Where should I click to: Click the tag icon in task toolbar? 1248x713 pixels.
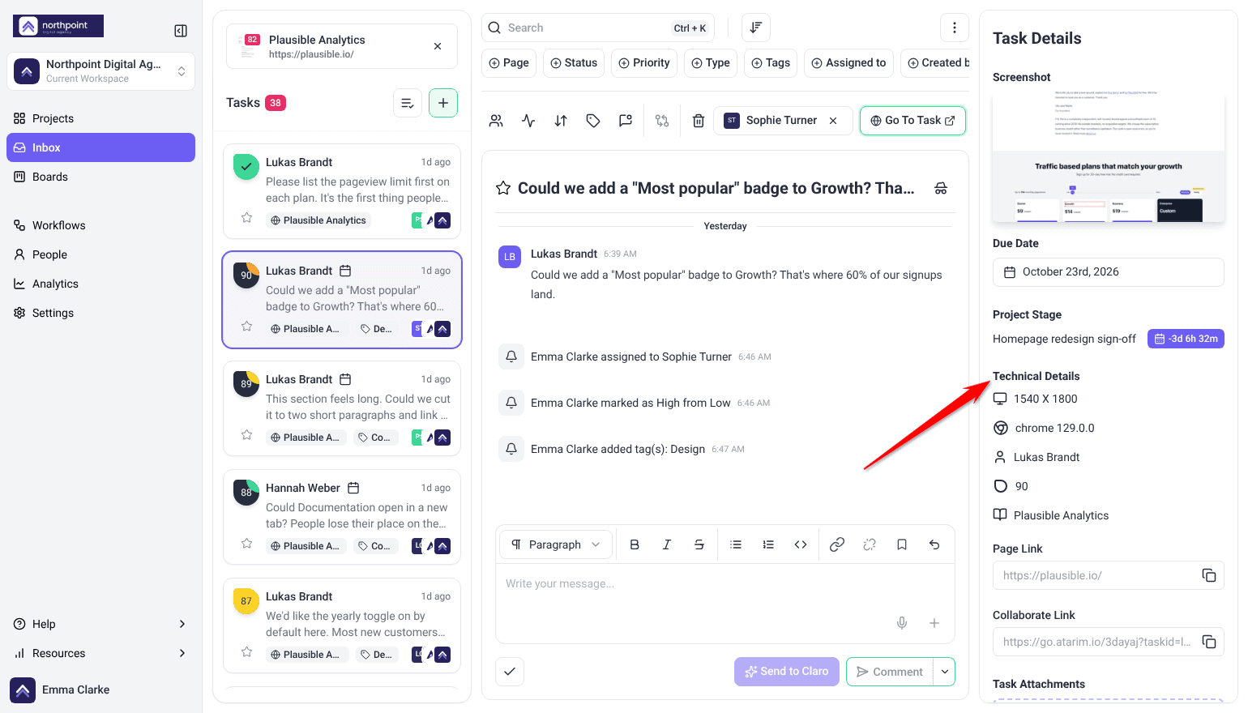pyautogui.click(x=593, y=121)
